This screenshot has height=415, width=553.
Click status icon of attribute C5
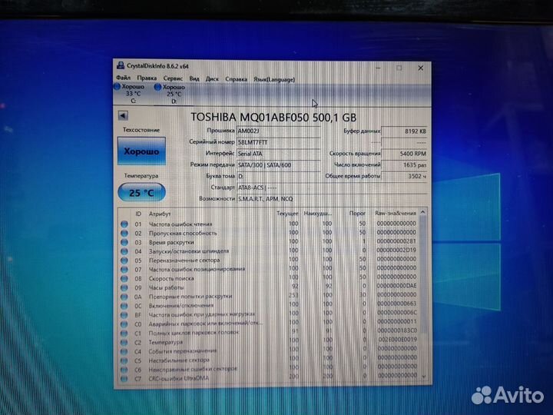pyautogui.click(x=124, y=360)
